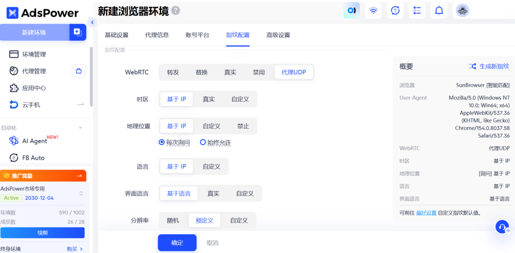Click the 2030-12-04 expiry date
Viewport: 515px width, 253px height.
click(x=39, y=198)
